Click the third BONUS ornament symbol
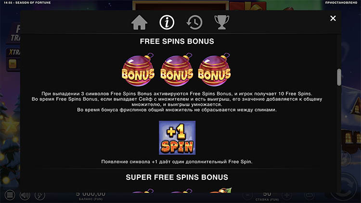Viewport: 361px width, 203px height. click(214, 70)
